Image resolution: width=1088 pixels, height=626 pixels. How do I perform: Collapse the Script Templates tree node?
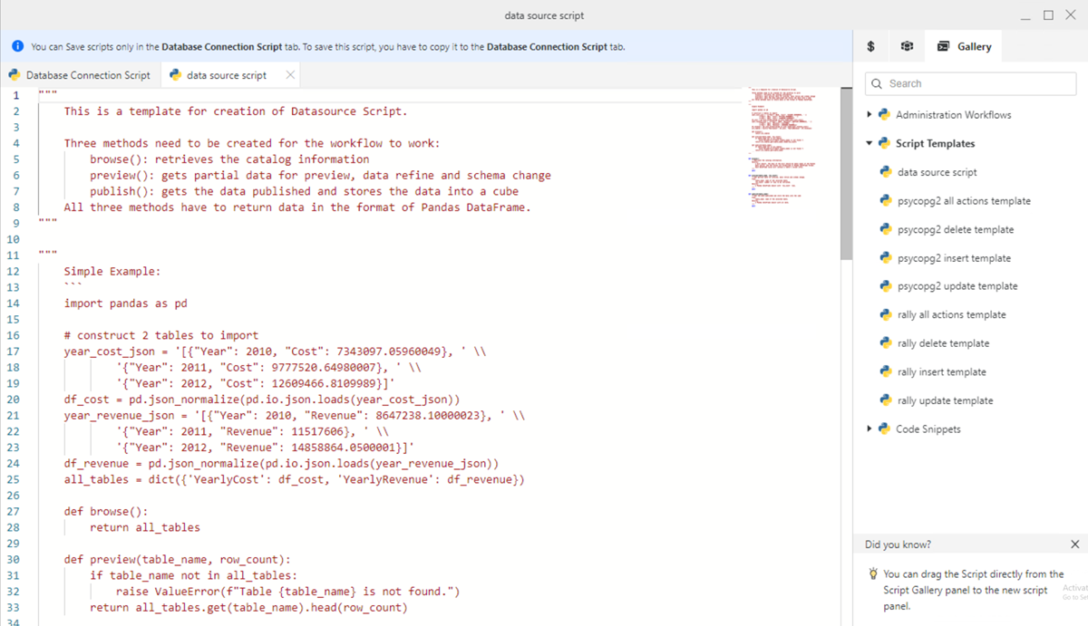[869, 143]
